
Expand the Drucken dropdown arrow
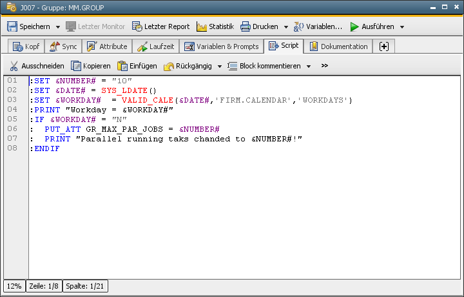coord(286,27)
